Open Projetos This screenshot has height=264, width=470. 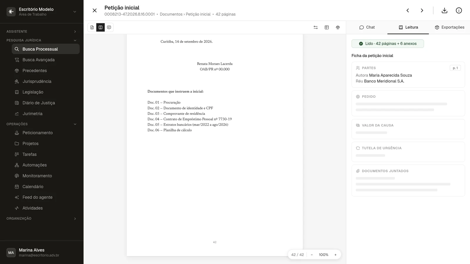[x=46, y=143]
